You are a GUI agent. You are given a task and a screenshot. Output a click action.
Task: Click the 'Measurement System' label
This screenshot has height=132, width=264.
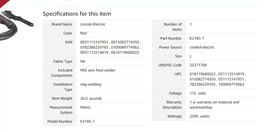coord(61,110)
